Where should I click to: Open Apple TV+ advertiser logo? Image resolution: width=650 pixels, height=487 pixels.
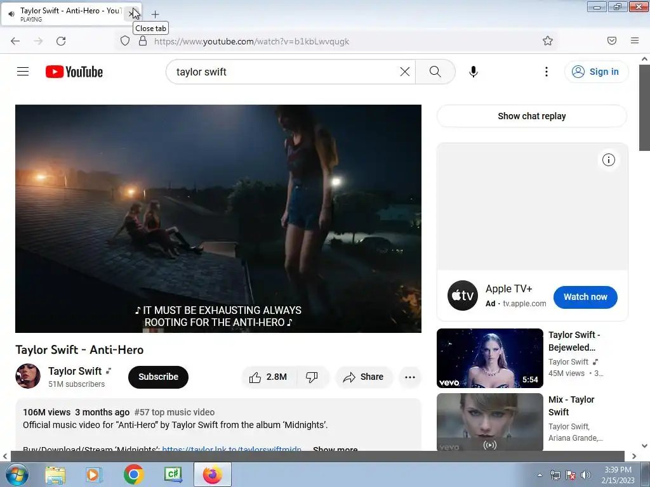click(463, 295)
